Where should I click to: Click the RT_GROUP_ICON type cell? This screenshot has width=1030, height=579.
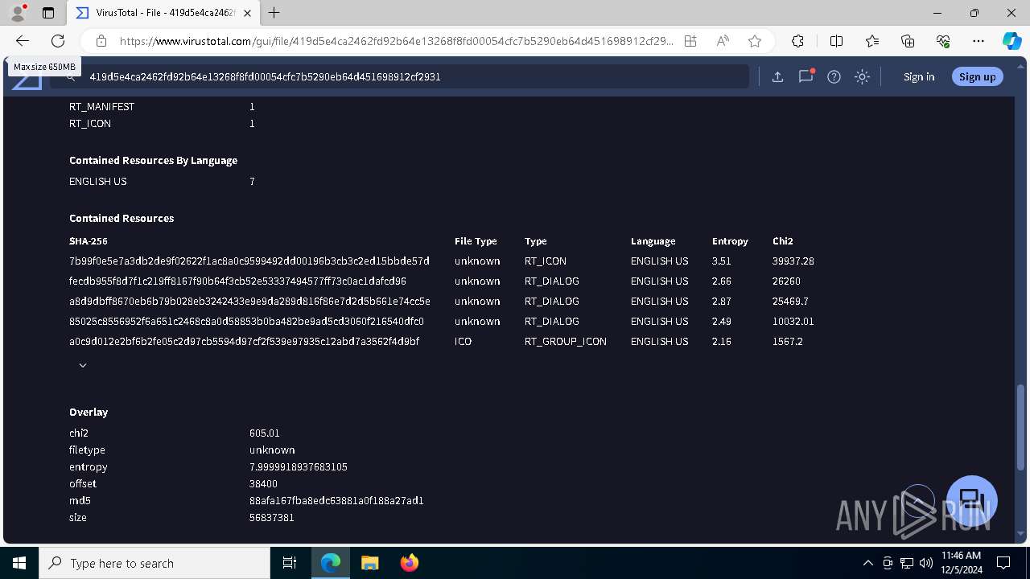click(565, 342)
